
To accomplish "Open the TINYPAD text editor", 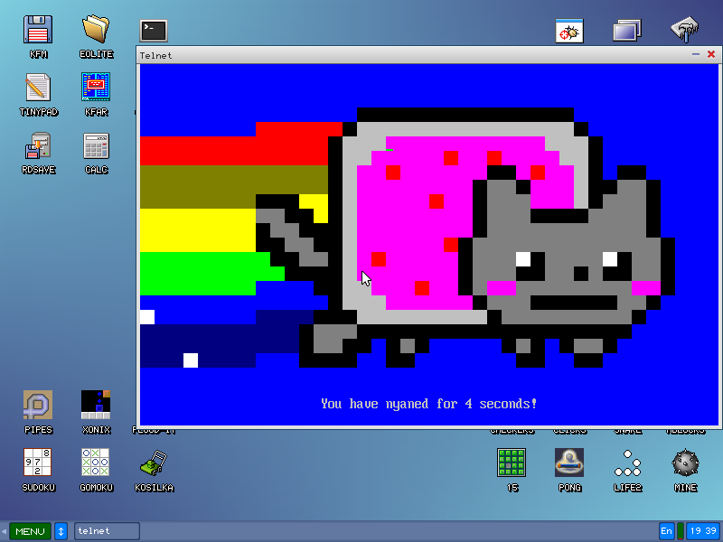I will coord(38,87).
